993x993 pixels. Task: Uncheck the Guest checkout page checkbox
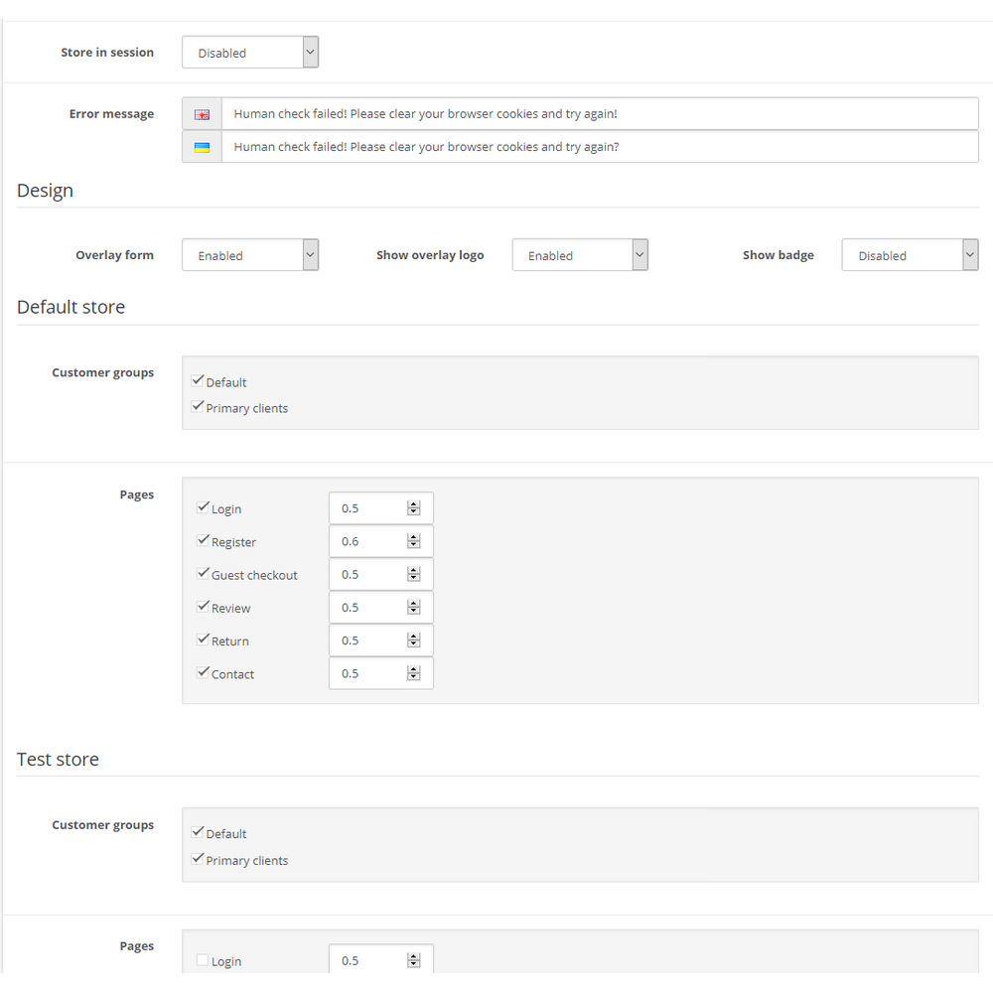pyautogui.click(x=203, y=573)
